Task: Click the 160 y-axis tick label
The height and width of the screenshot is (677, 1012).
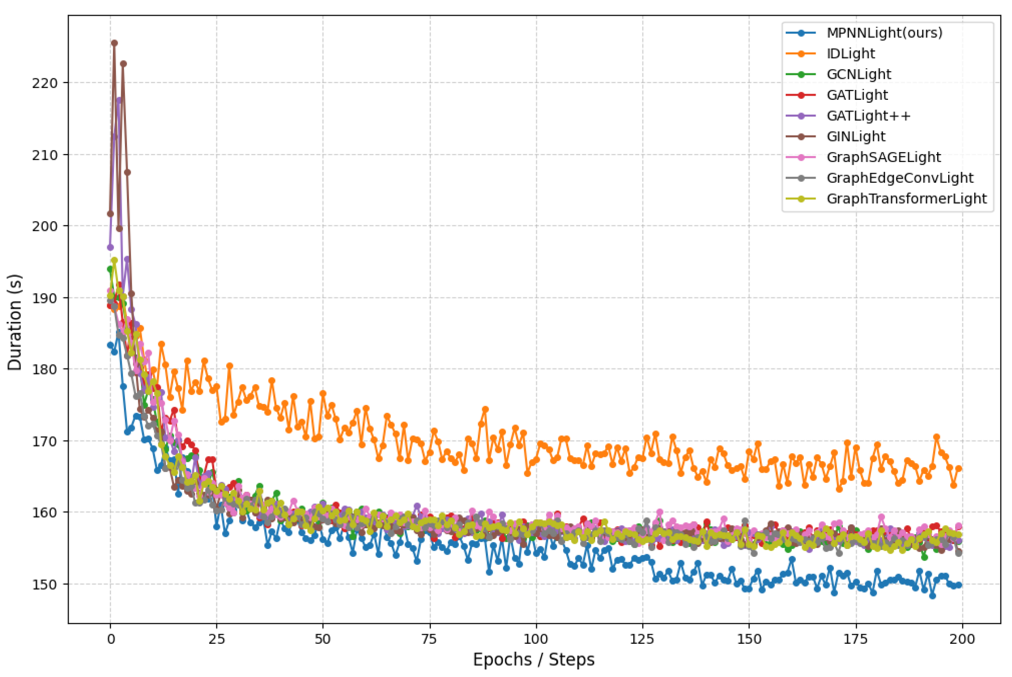Action: pos(45,513)
